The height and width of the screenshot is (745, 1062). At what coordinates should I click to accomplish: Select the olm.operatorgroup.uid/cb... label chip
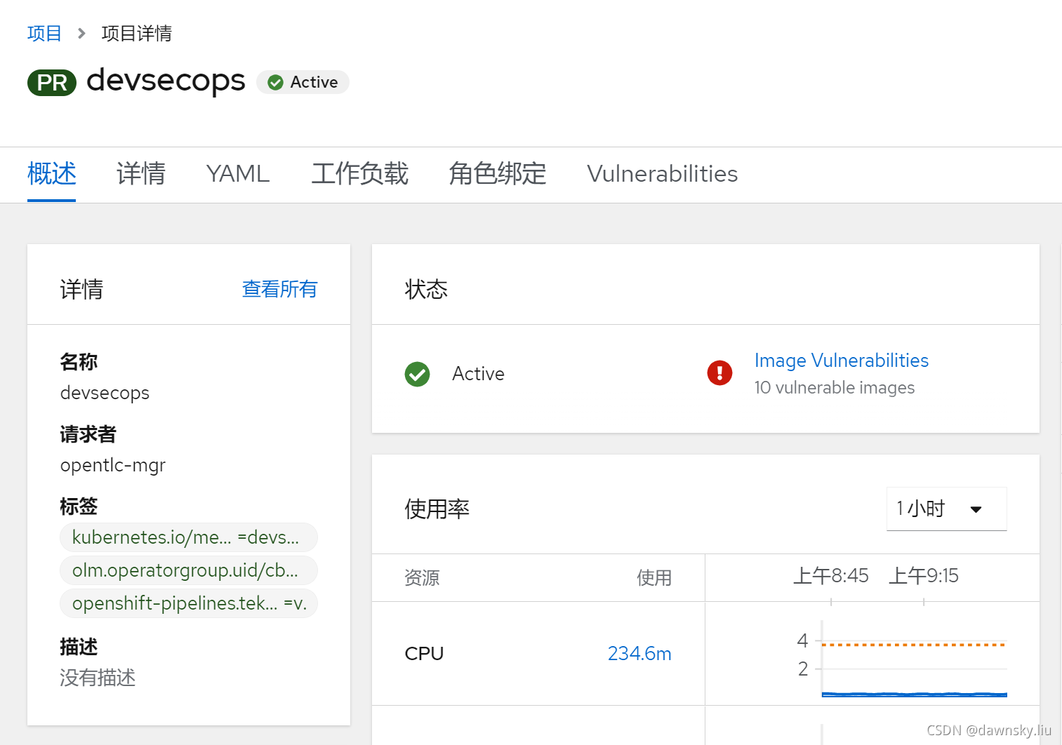coord(189,570)
